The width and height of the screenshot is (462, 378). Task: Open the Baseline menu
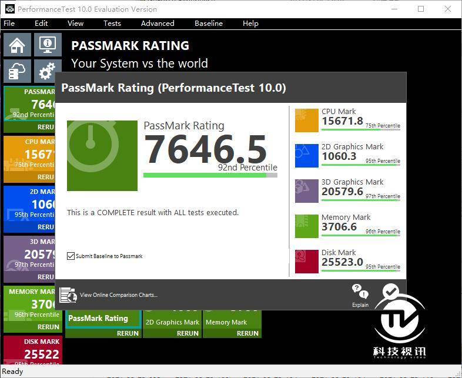(x=209, y=24)
